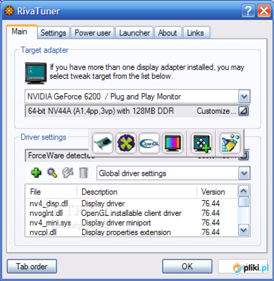Expand the NVIDIA GeForce 6200 adapter dropdown
The height and width of the screenshot is (281, 274).
click(x=244, y=96)
